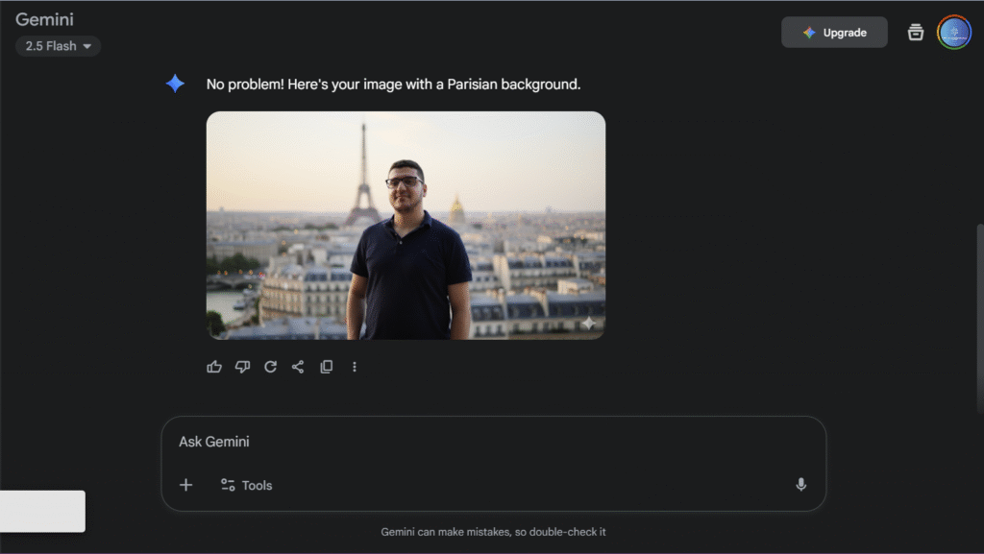This screenshot has width=984, height=554.
Task: Click into the Ask Gemini input field
Action: 480,442
